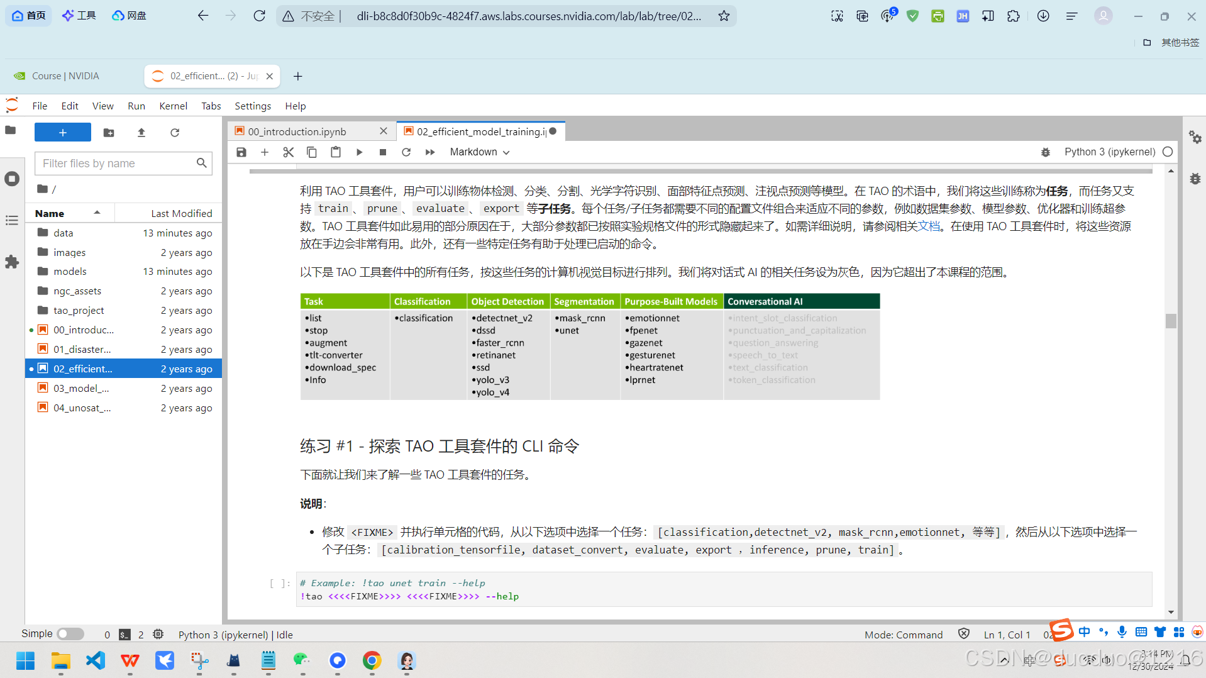Viewport: 1206px width, 678px height.
Task: Select the 03_model_... notebook file
Action: (124, 389)
